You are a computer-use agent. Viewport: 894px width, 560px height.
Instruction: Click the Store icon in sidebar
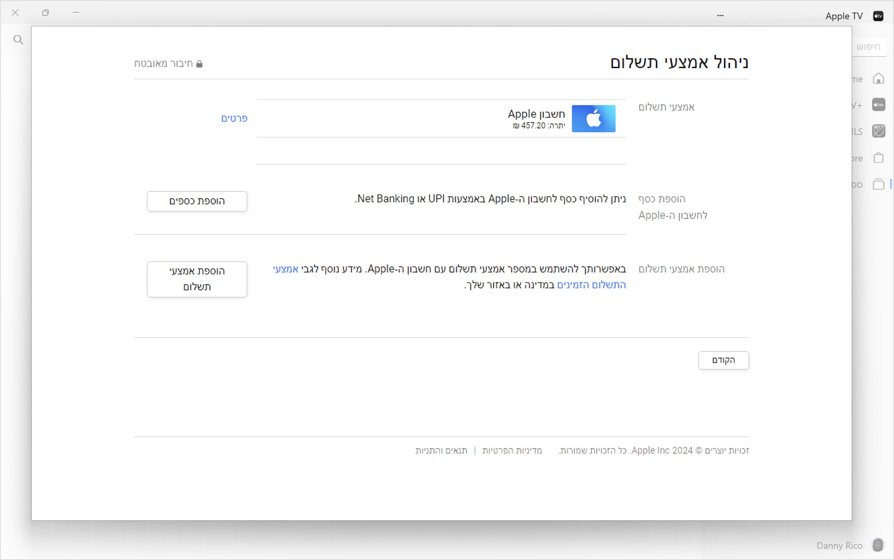click(879, 157)
